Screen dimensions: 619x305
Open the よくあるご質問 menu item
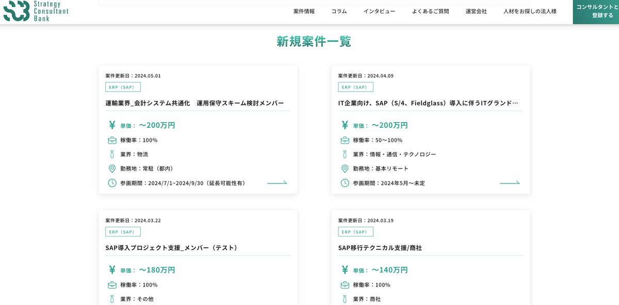430,11
